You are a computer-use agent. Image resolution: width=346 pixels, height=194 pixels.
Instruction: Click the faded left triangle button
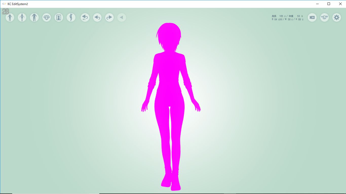tap(122, 17)
